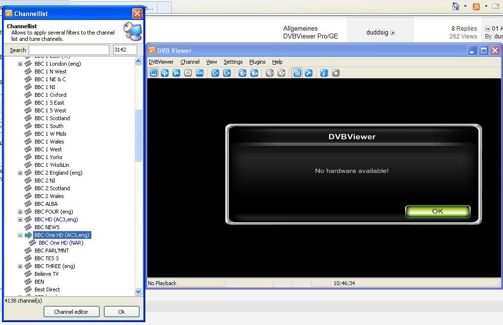
Task: Open the DVBViewer menu
Action: [161, 62]
